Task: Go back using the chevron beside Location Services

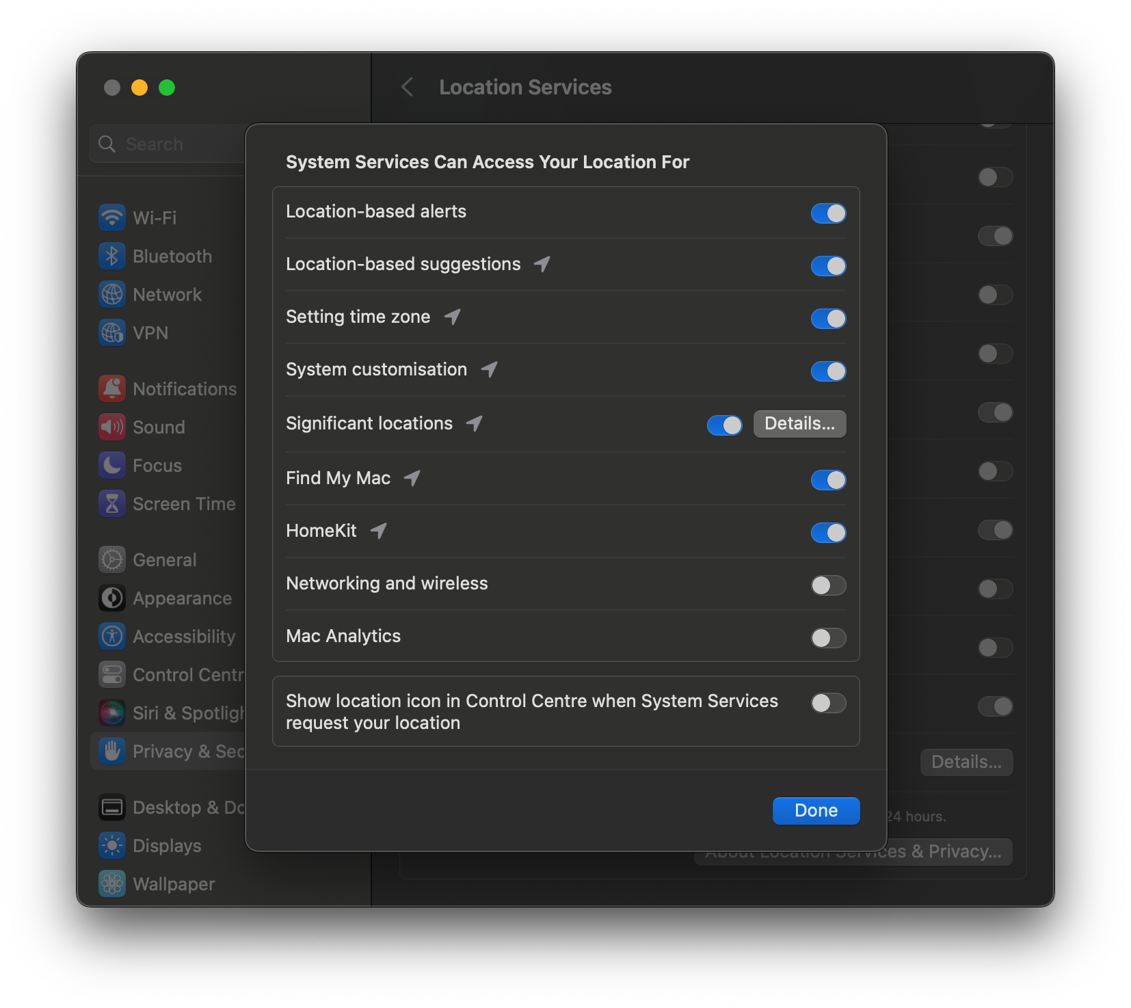Action: [408, 87]
